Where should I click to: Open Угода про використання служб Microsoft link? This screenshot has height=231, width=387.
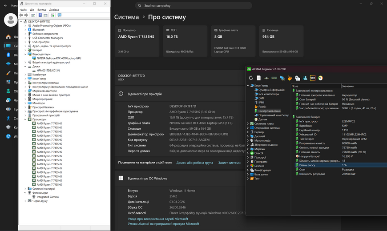(x=158, y=219)
